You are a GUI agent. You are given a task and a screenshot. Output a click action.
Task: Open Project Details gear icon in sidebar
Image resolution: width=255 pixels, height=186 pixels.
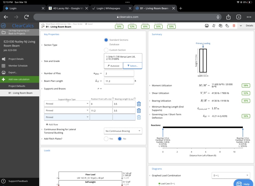click(4, 59)
